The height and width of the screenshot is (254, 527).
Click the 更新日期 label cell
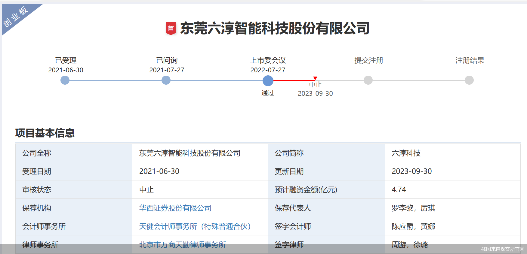point(326,171)
